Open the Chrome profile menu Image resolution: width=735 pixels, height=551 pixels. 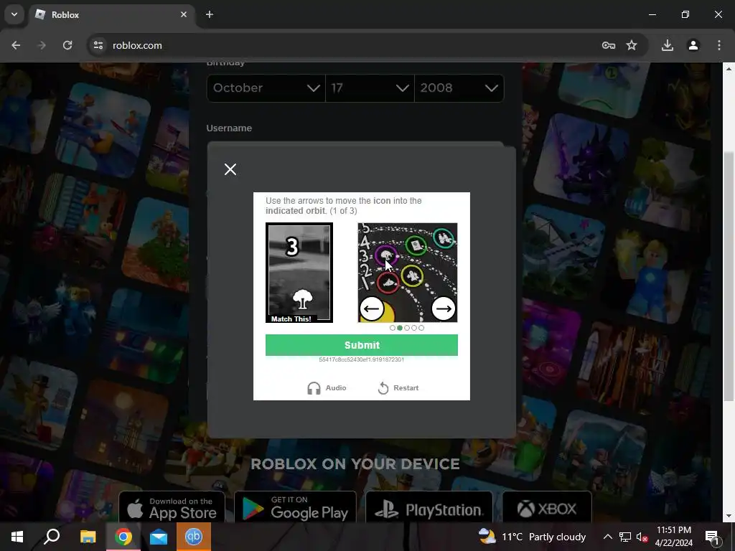point(693,45)
